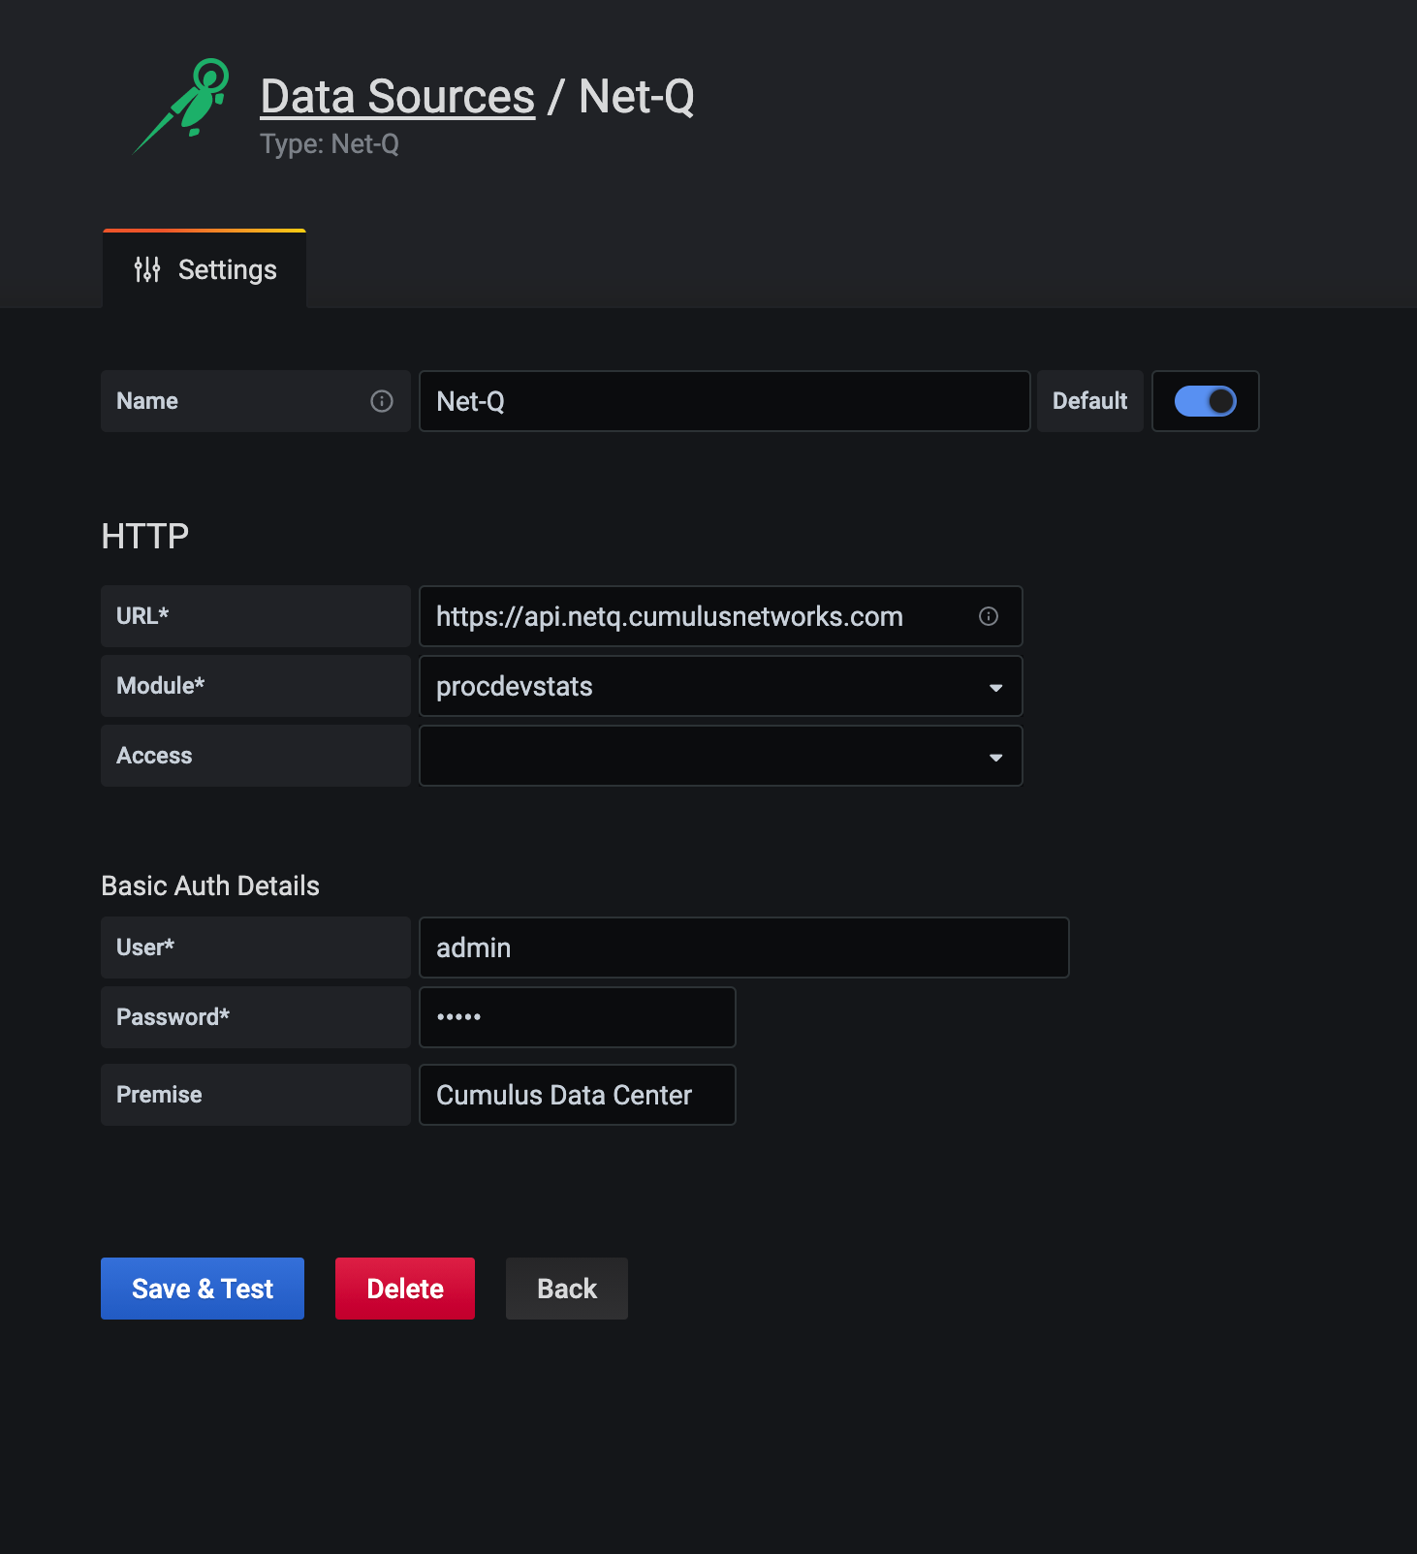Click the Net-Q green logo icon
1417x1554 pixels.
tap(184, 105)
